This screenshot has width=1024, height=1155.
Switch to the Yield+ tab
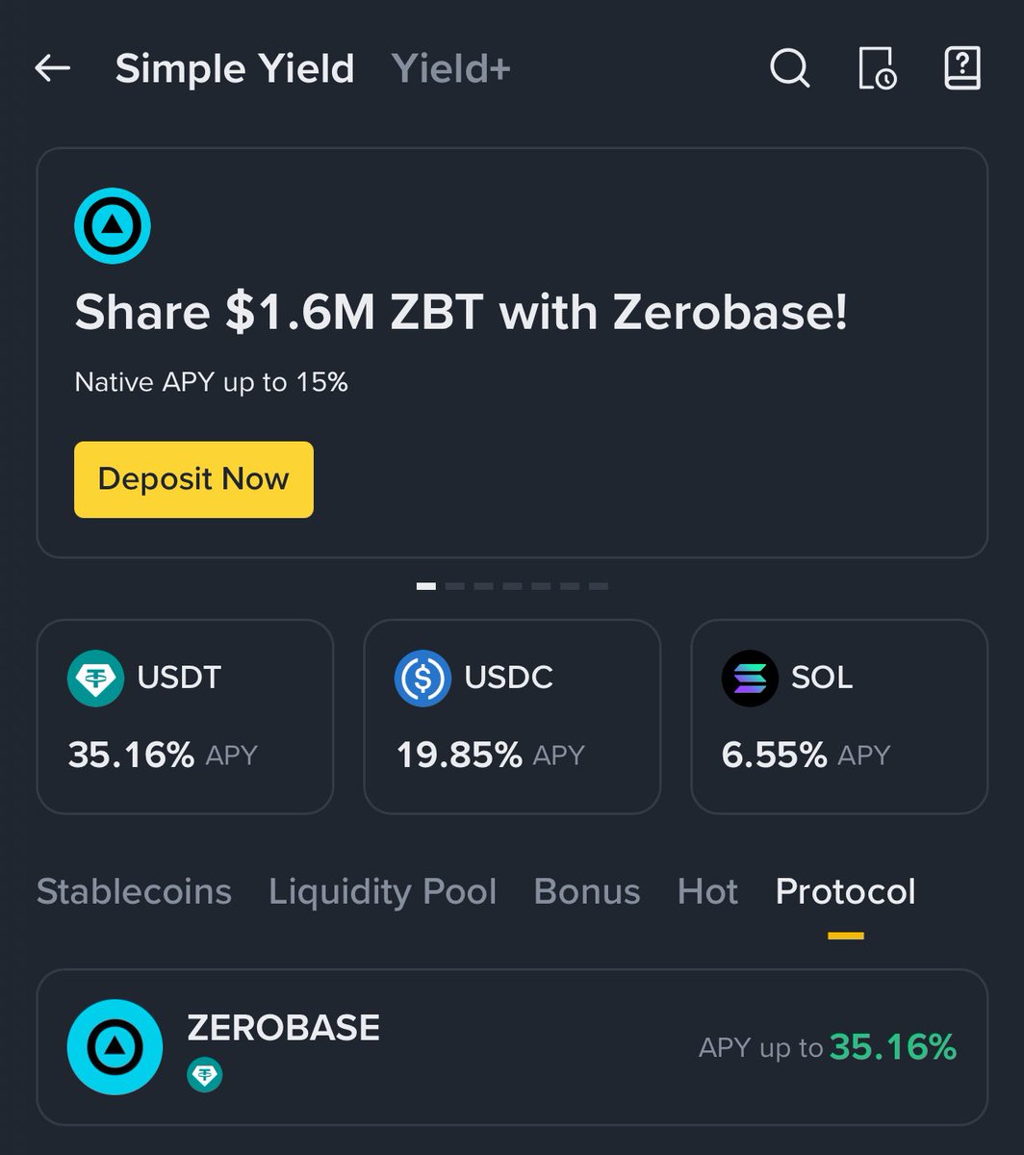(x=451, y=69)
